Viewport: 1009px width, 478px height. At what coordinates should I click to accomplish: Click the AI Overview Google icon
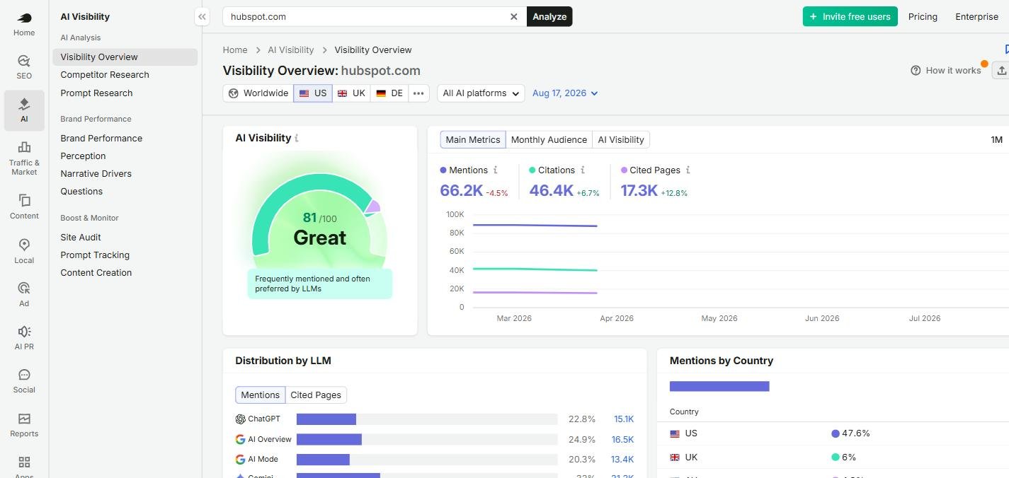point(240,439)
